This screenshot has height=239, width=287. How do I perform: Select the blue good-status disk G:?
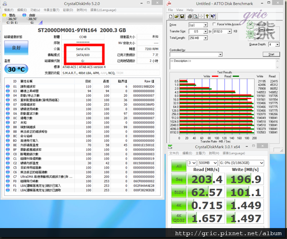[31, 19]
